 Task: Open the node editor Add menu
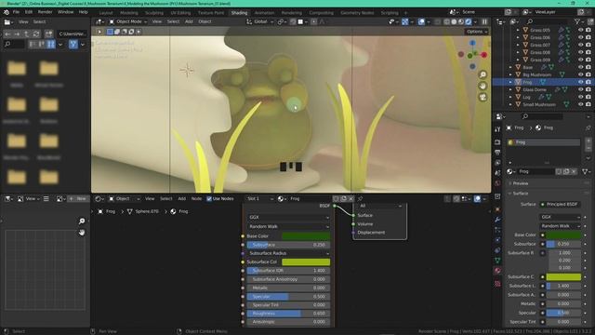click(x=182, y=198)
